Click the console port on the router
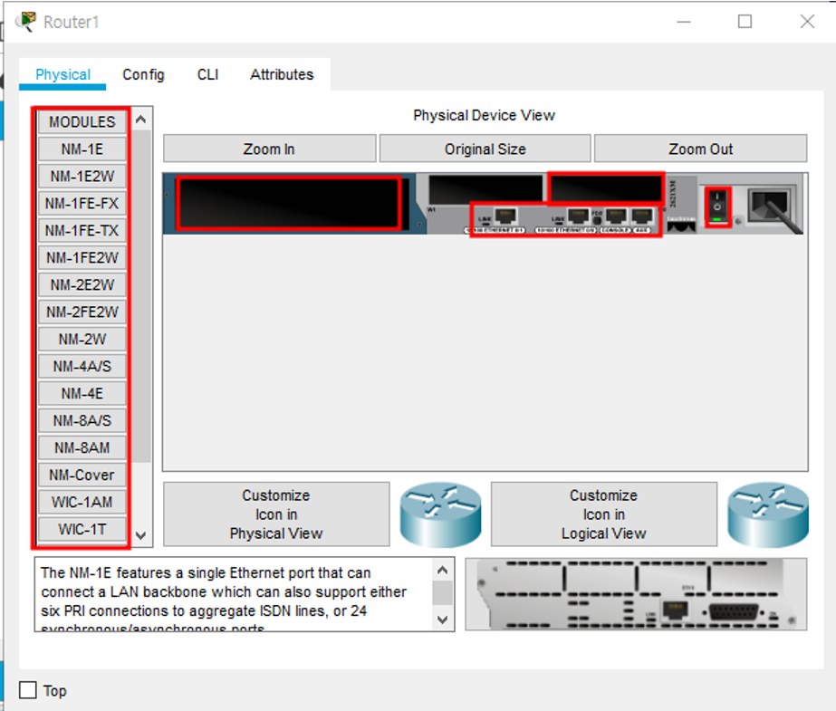Image resolution: width=836 pixels, height=711 pixels. (x=618, y=216)
